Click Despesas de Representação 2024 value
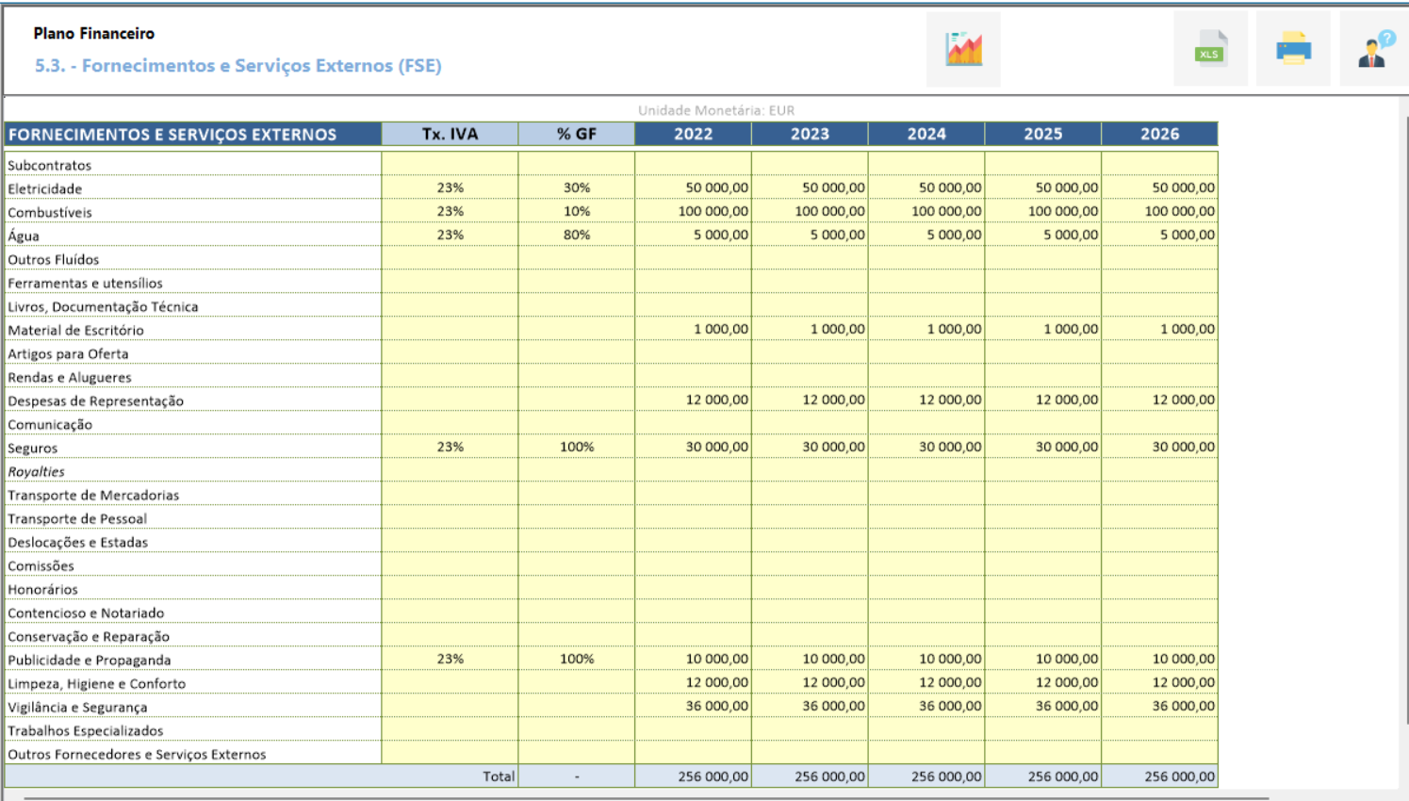1409x801 pixels. (x=927, y=400)
